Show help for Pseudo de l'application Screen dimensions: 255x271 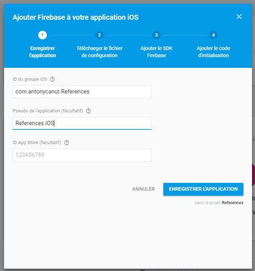(x=88, y=111)
